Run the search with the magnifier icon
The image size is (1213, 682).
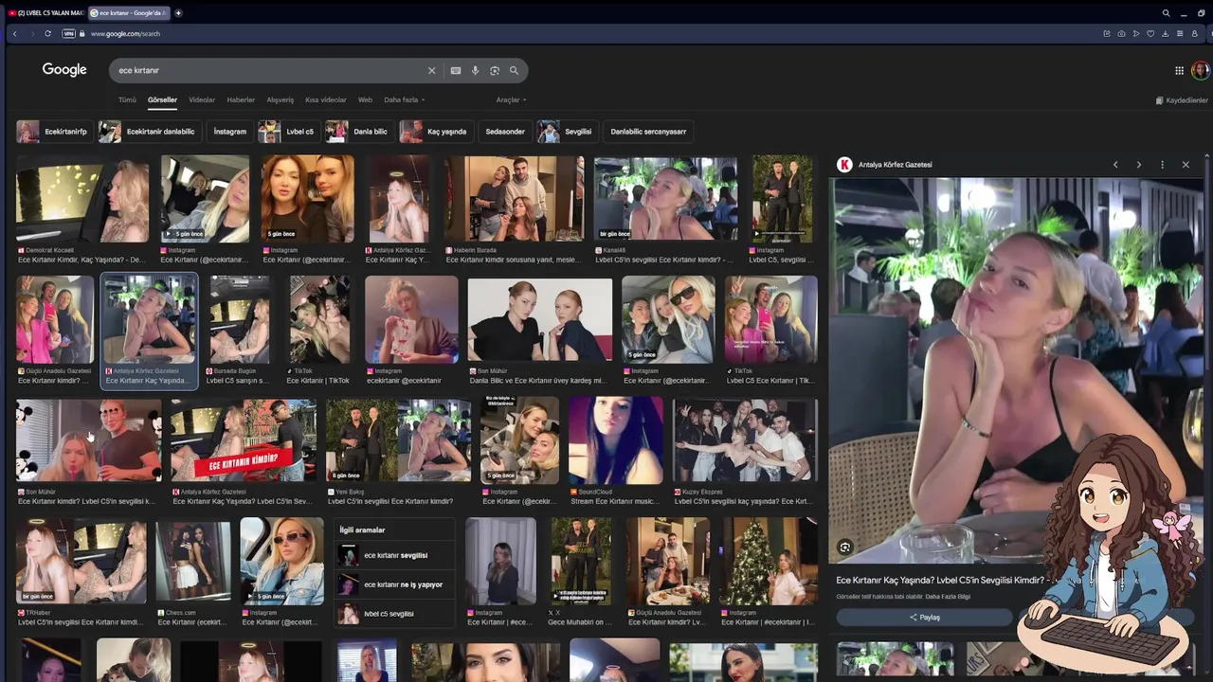[x=514, y=70]
